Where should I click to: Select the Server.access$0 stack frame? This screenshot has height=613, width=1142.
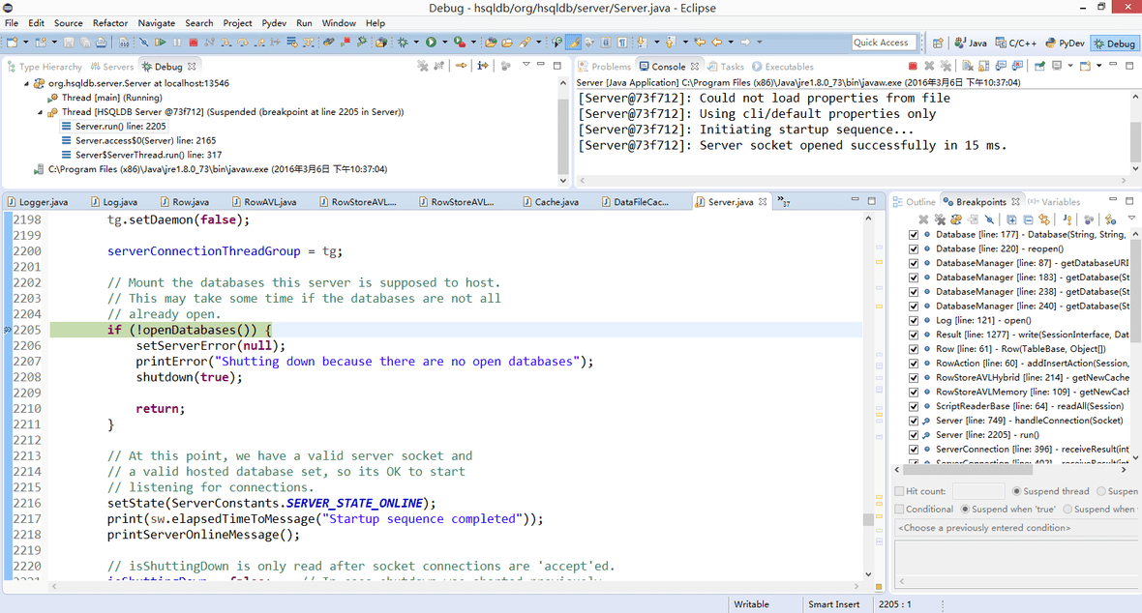[x=145, y=140]
